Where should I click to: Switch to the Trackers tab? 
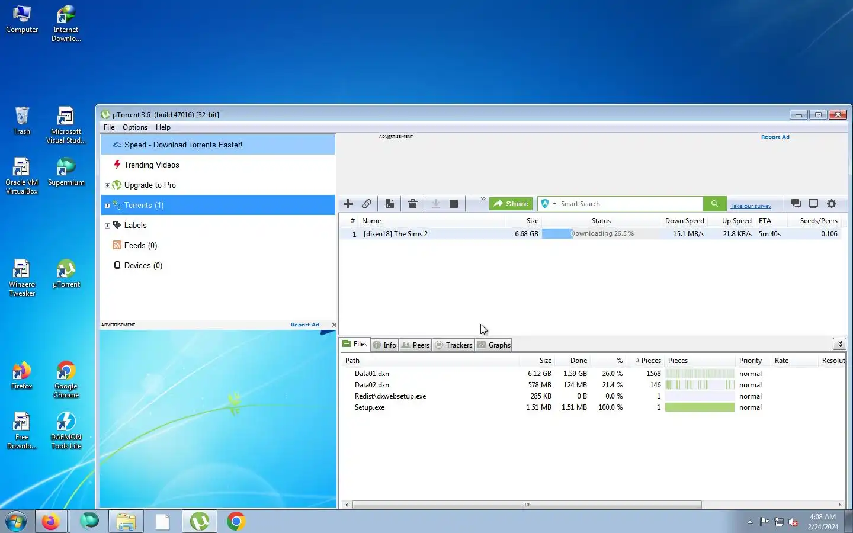453,345
